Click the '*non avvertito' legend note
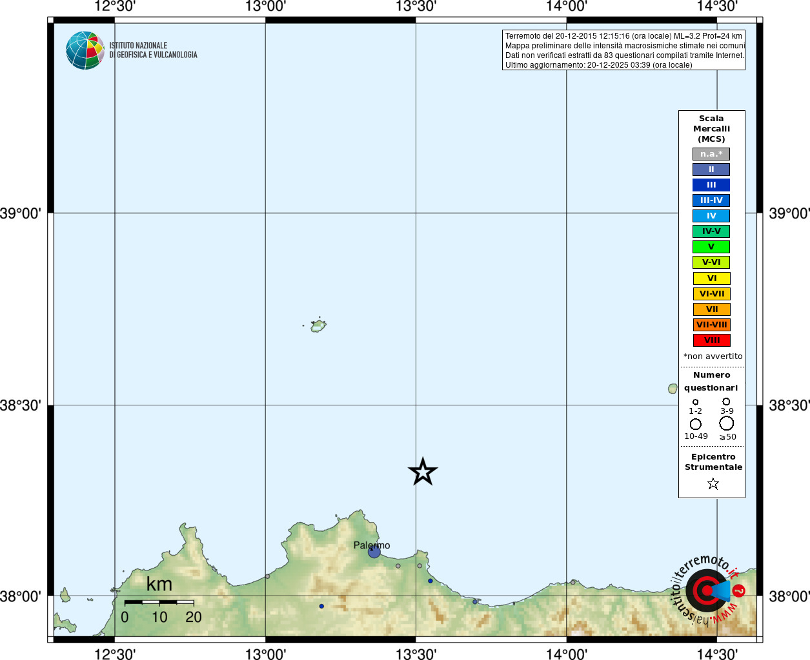Screen dimensions: 810x660 (713, 356)
